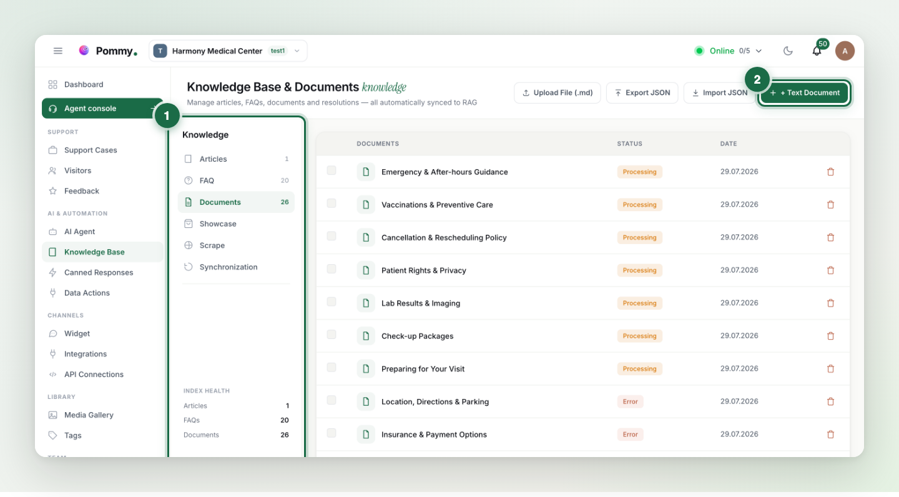This screenshot has width=899, height=497.
Task: Open Articles in Knowledge panel
Action: click(x=236, y=159)
